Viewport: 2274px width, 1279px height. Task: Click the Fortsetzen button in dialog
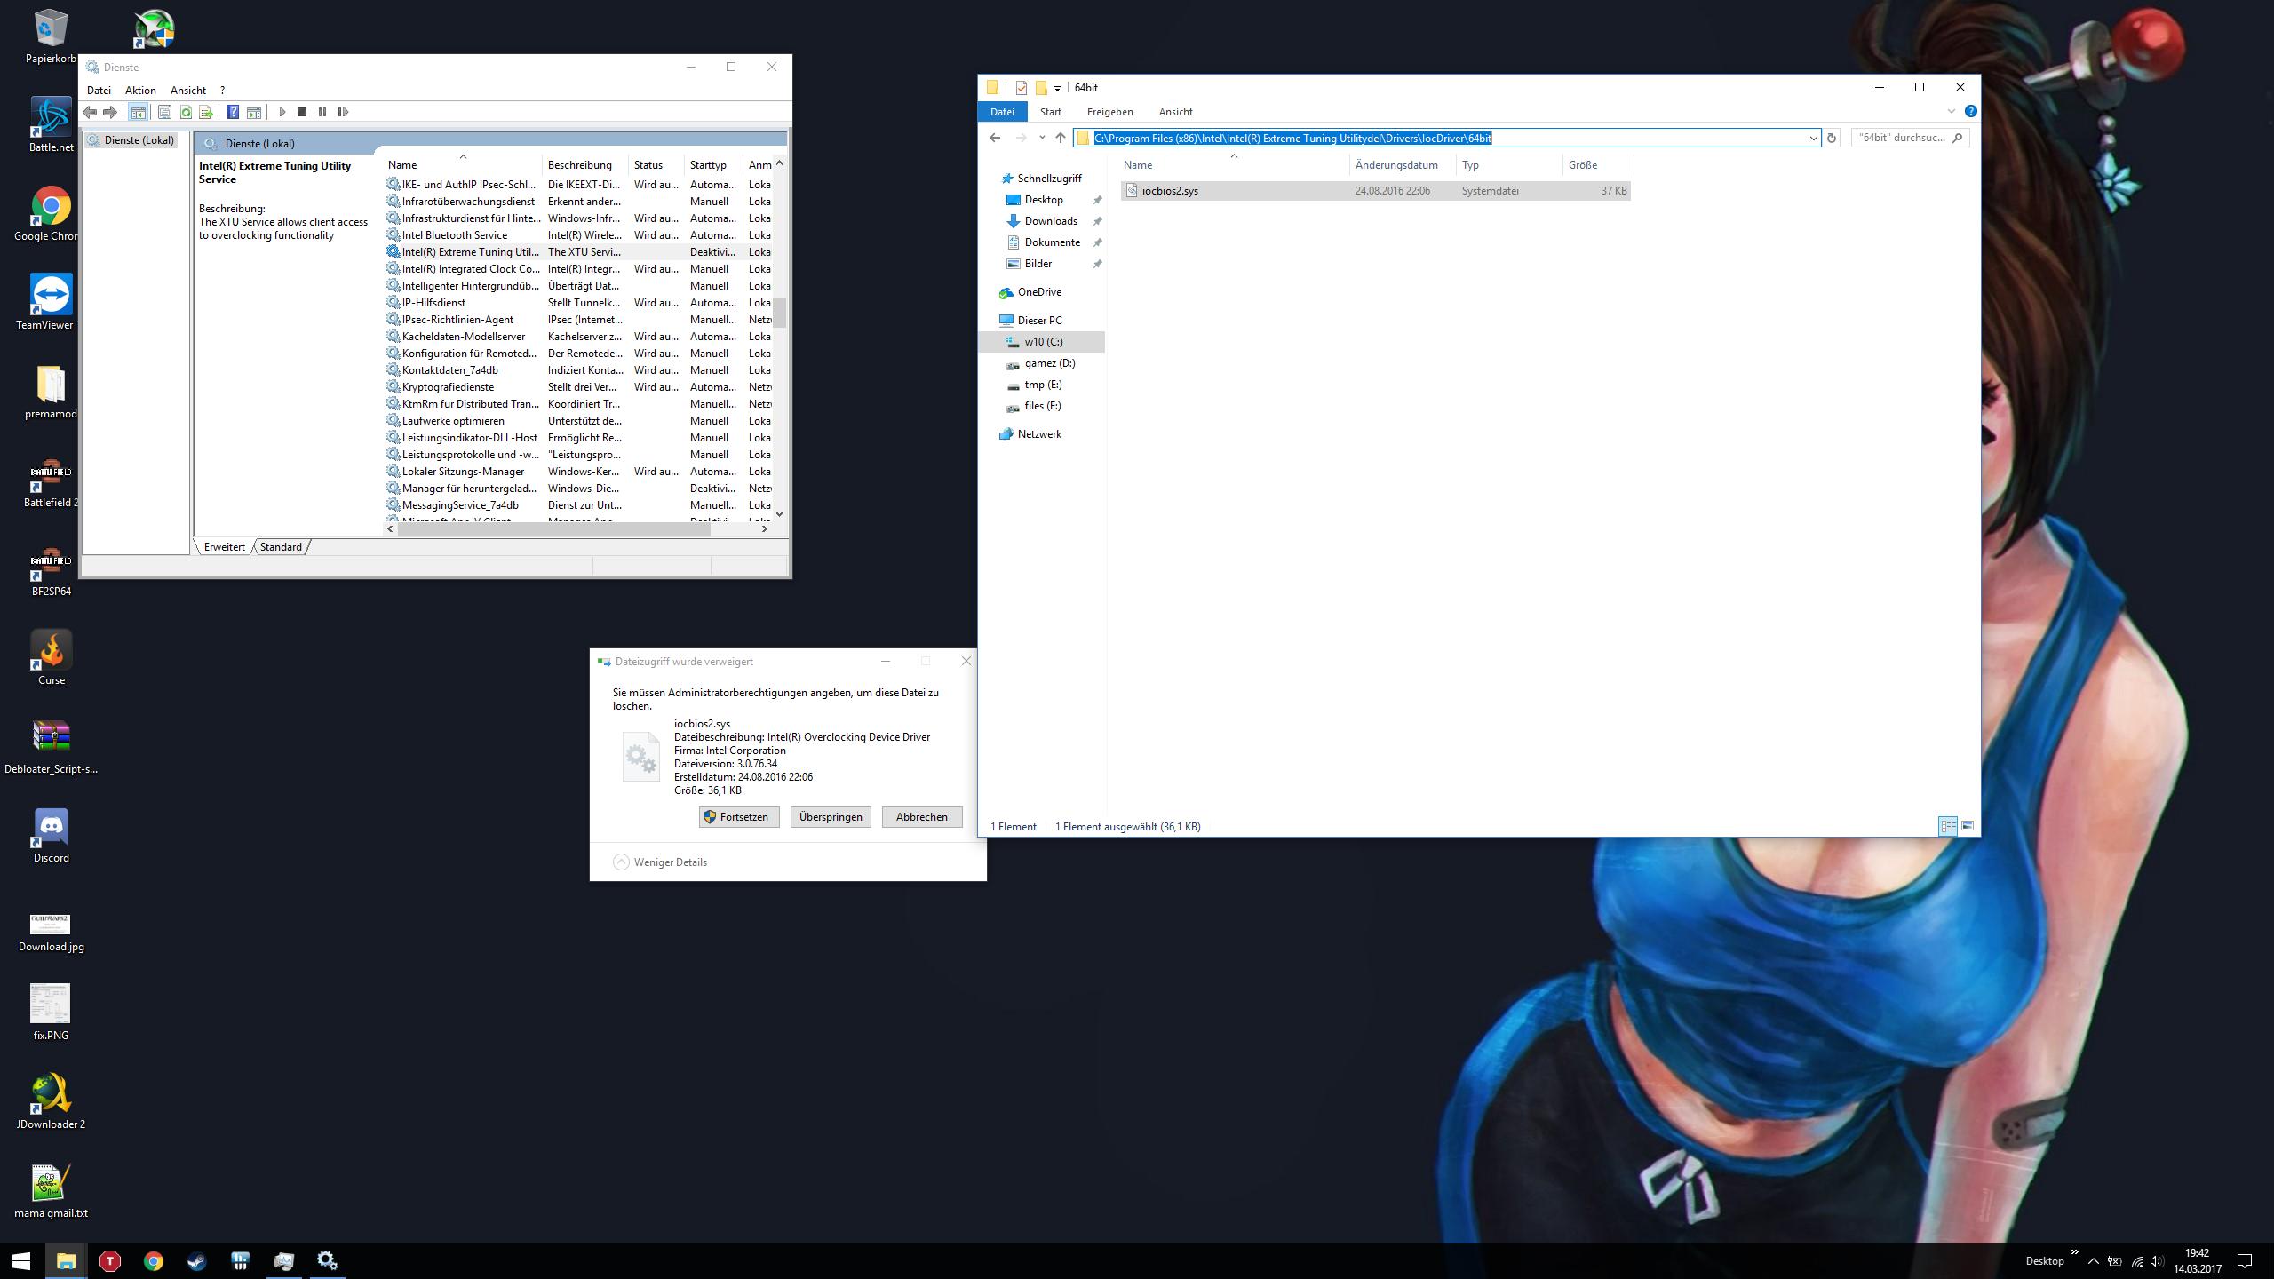click(x=738, y=817)
